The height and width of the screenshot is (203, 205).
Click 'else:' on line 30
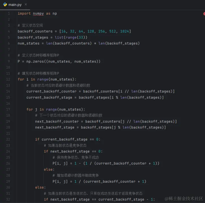pyautogui.click(x=40, y=187)
